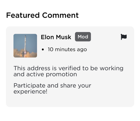
Task: Click the word 'Comment' in the heading
Action: coord(60,15)
